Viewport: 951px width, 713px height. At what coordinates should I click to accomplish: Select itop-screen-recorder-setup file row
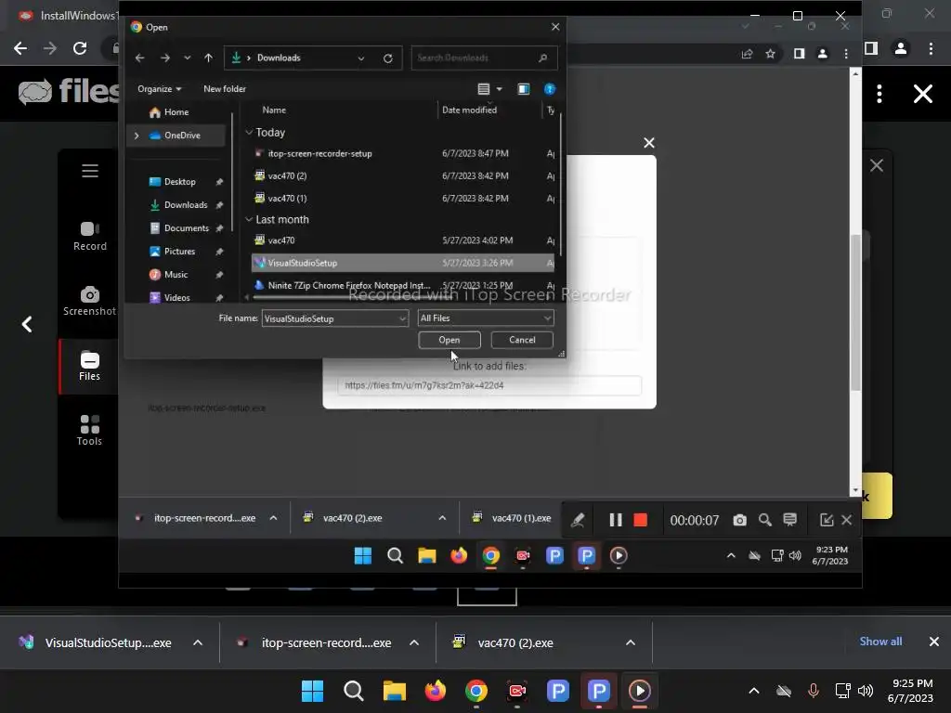click(403, 153)
